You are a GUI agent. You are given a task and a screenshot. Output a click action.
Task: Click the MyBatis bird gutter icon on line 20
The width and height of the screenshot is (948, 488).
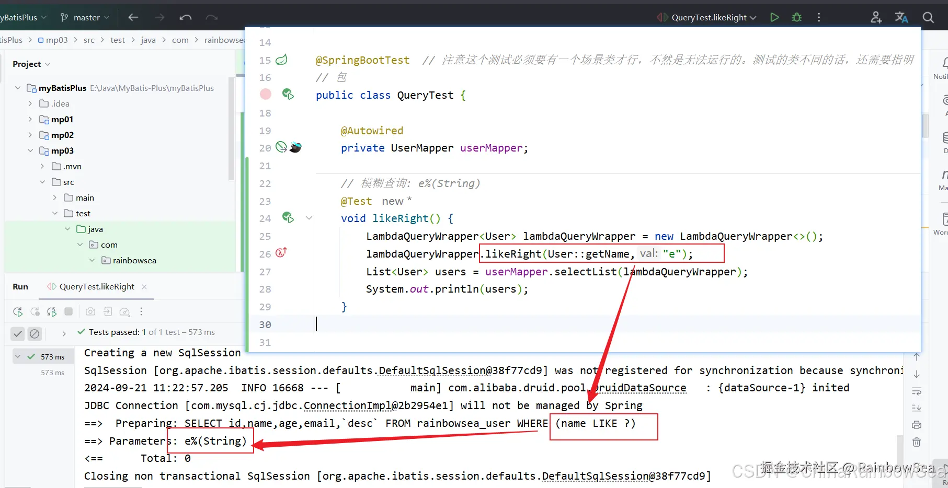[x=295, y=147]
